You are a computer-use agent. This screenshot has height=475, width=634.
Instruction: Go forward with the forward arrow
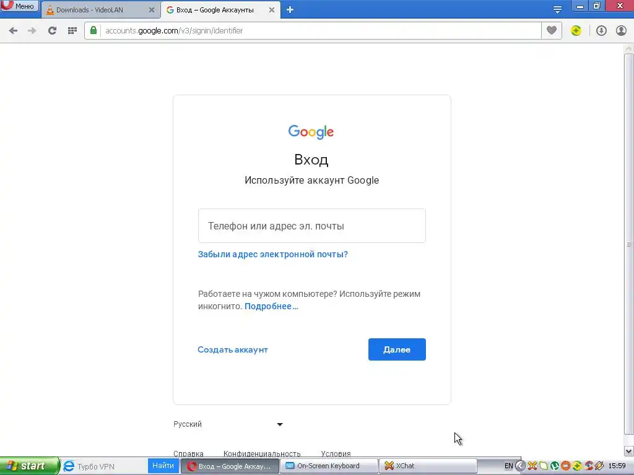(32, 31)
